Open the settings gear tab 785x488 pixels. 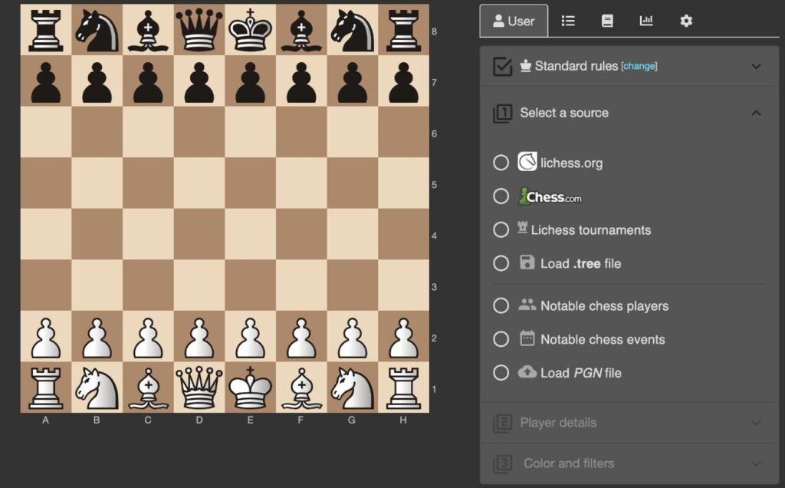(686, 21)
